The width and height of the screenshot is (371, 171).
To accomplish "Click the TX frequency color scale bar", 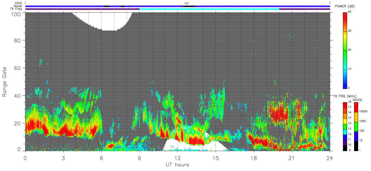I will pyautogui.click(x=345, y=126).
